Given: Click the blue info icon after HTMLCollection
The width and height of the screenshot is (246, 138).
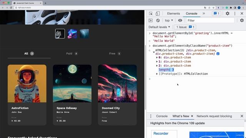Looking at the screenshot, I should [x=218, y=54].
